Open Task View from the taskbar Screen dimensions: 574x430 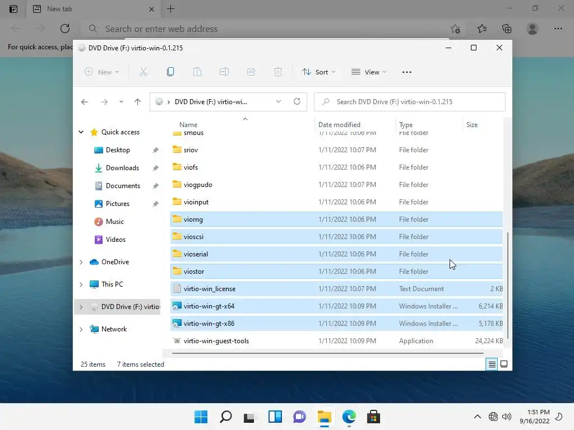click(x=250, y=417)
